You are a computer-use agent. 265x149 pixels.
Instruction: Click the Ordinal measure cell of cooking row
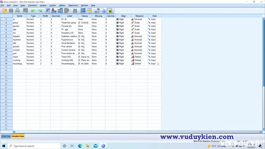tap(139, 60)
